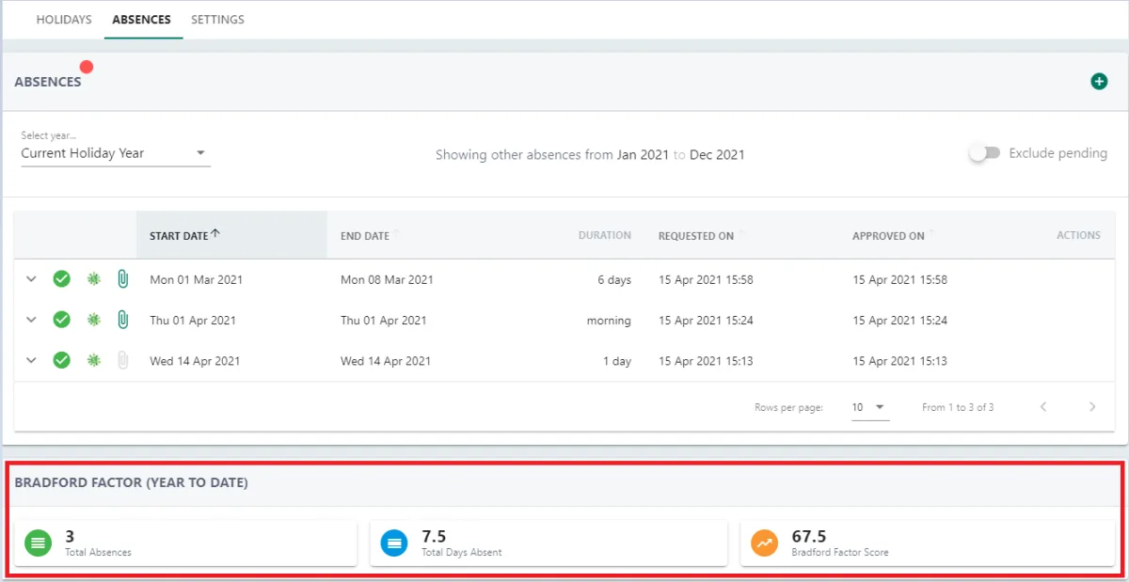This screenshot has height=582, width=1129.
Task: Click the blue Total Days Absent icon
Action: click(x=394, y=543)
